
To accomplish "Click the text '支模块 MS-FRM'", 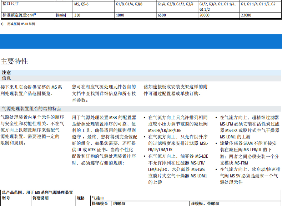I will (234, 163).
